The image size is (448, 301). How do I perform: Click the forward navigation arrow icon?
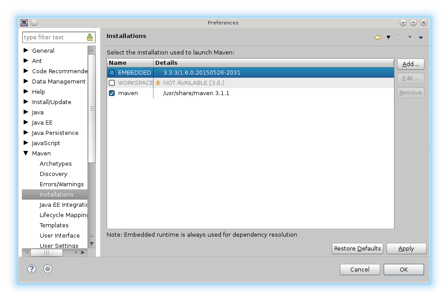pyautogui.click(x=399, y=38)
